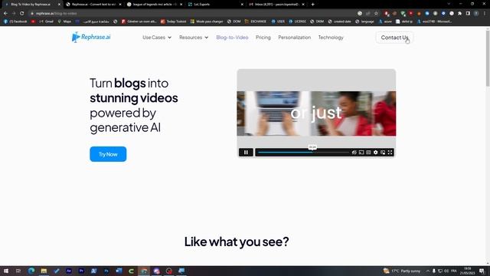Switch to the Inbox Gmail tab
490x276 pixels.
[276, 5]
